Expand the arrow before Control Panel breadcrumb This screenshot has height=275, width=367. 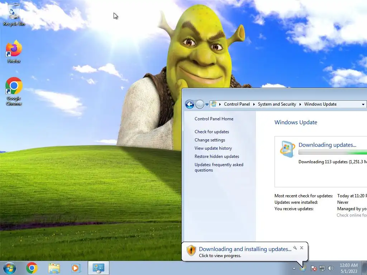(x=220, y=104)
